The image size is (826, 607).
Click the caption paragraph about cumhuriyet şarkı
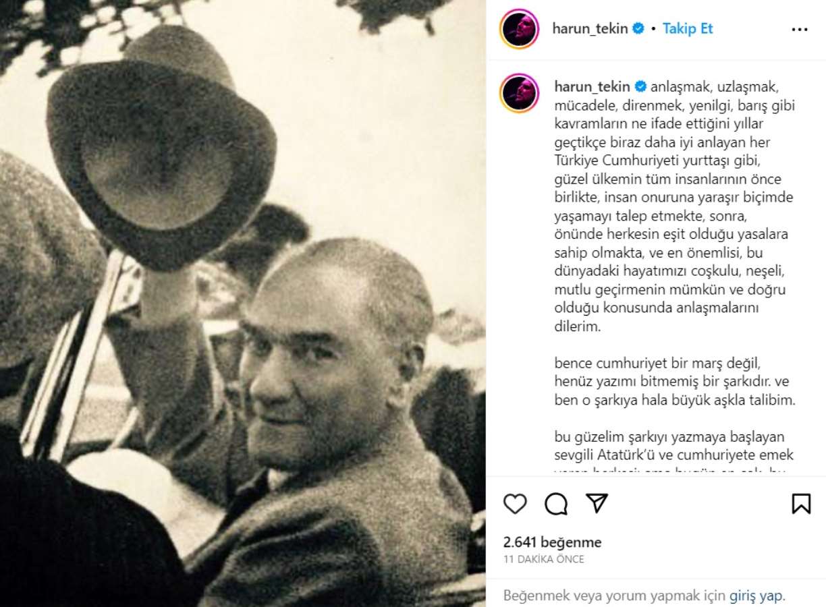point(675,381)
